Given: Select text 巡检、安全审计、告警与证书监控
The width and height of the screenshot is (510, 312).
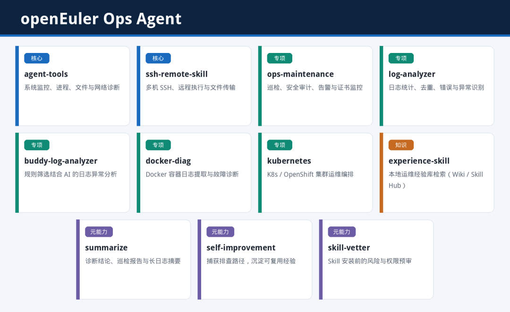Looking at the screenshot, I should (315, 87).
